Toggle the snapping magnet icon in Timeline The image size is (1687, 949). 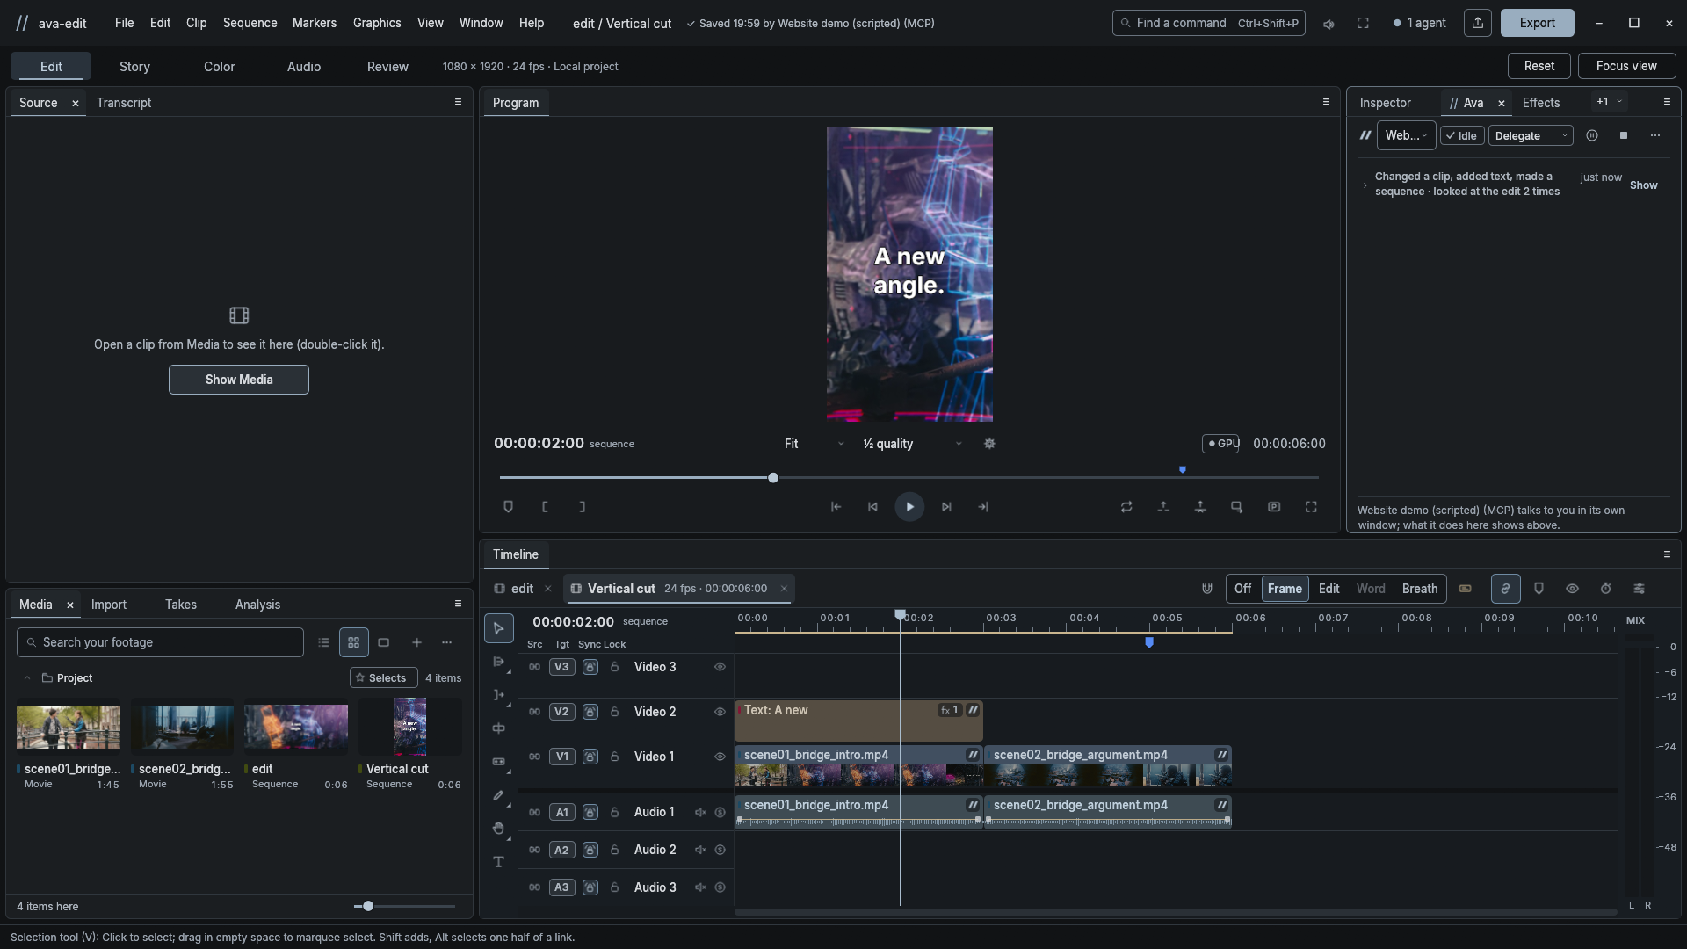(1207, 589)
